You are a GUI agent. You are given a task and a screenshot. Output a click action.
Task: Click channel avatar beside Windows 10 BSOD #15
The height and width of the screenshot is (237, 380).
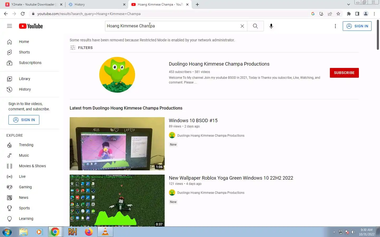coord(172,135)
